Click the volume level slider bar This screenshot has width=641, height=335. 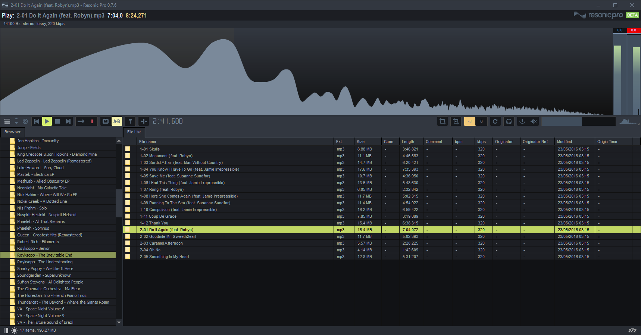578,121
